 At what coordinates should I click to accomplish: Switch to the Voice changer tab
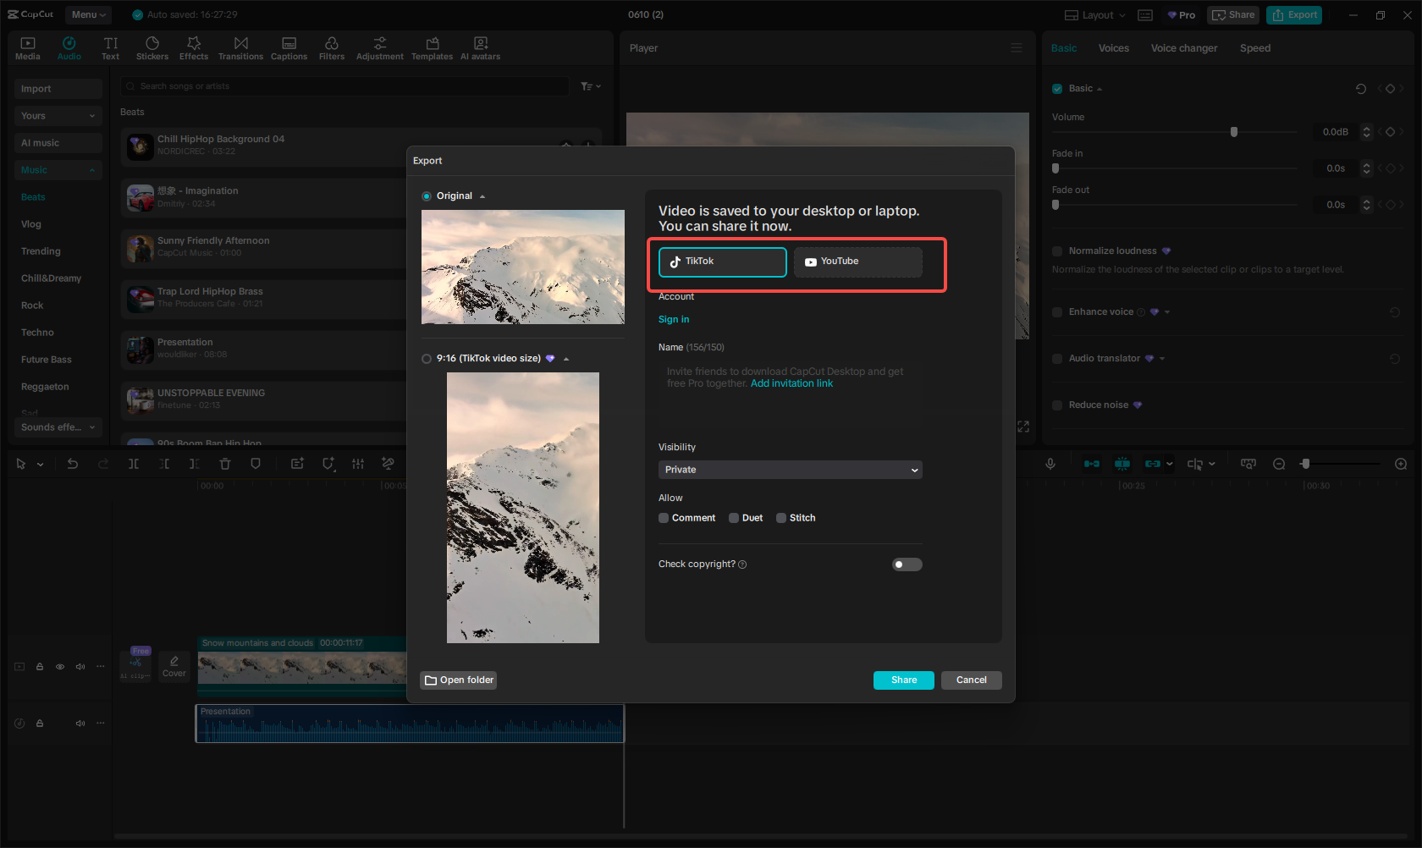point(1183,48)
